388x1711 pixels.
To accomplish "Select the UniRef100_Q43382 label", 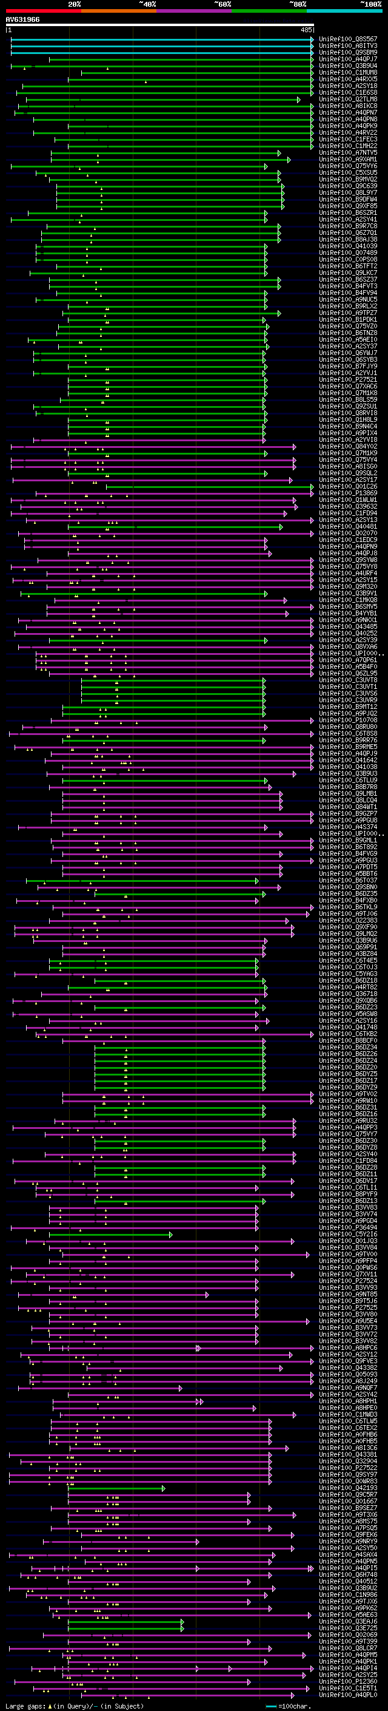I will click(348, 1368).
